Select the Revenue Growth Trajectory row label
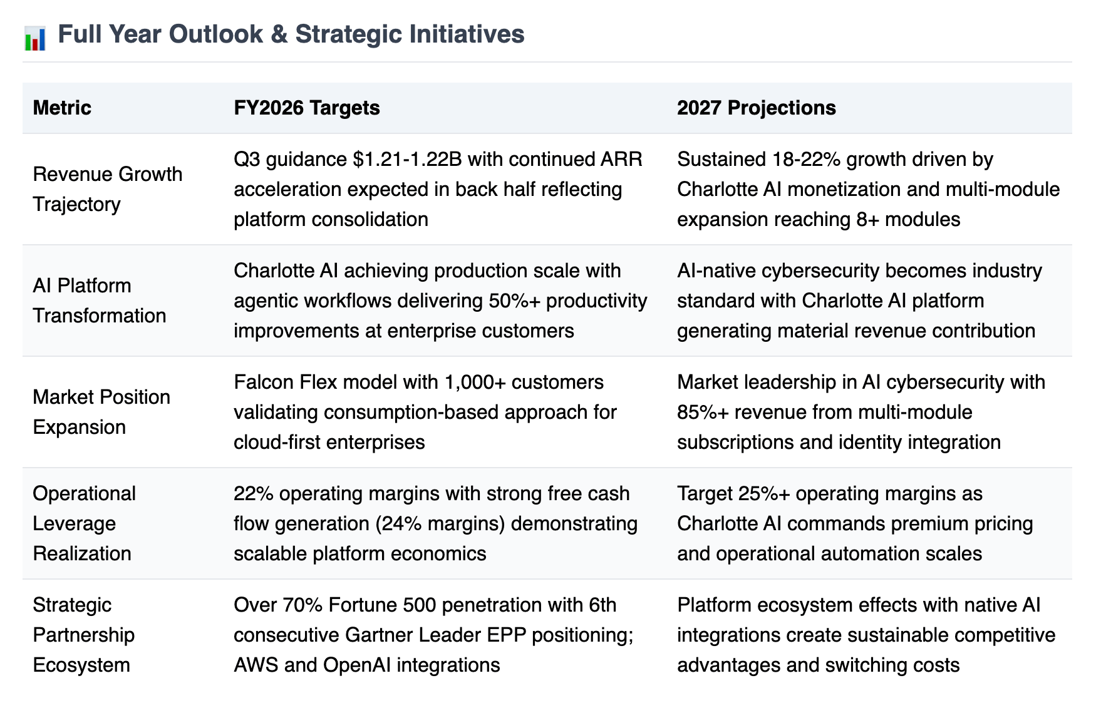This screenshot has width=1096, height=703. click(x=108, y=189)
